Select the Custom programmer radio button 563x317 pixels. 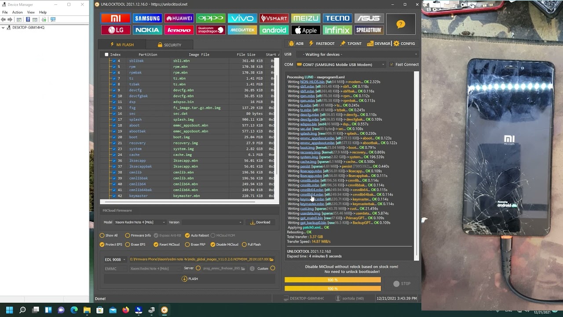[273, 269]
